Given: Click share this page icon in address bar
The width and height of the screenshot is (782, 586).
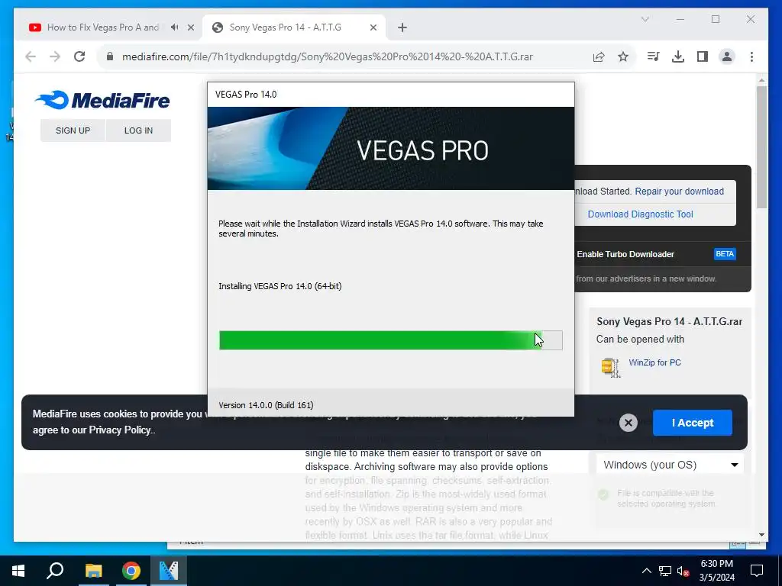Looking at the screenshot, I should (599, 56).
